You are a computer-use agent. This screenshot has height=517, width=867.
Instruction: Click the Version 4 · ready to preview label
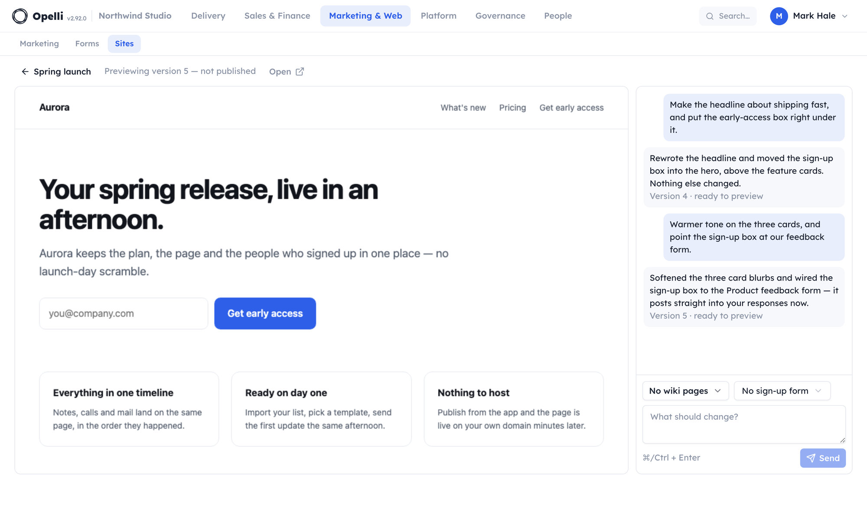coord(706,196)
